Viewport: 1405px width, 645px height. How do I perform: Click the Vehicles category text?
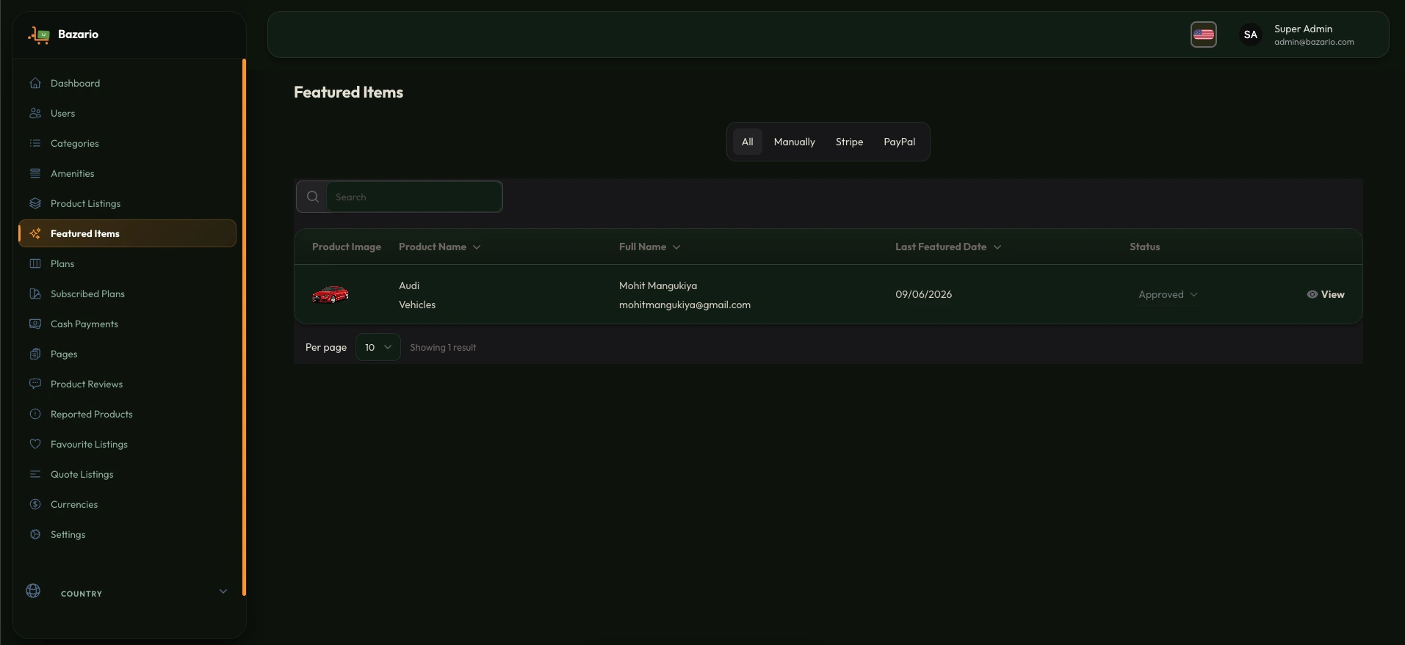pos(417,305)
